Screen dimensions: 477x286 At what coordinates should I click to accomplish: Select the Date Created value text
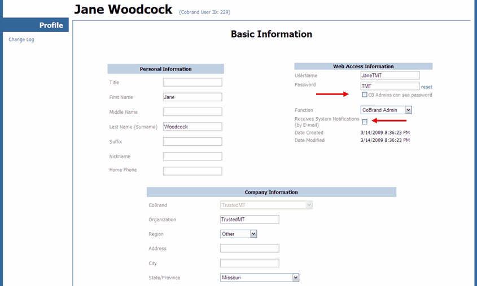click(x=385, y=132)
